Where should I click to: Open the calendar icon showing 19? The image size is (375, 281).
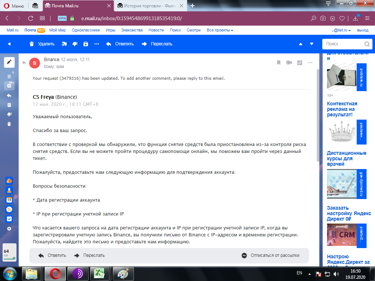coord(9,200)
